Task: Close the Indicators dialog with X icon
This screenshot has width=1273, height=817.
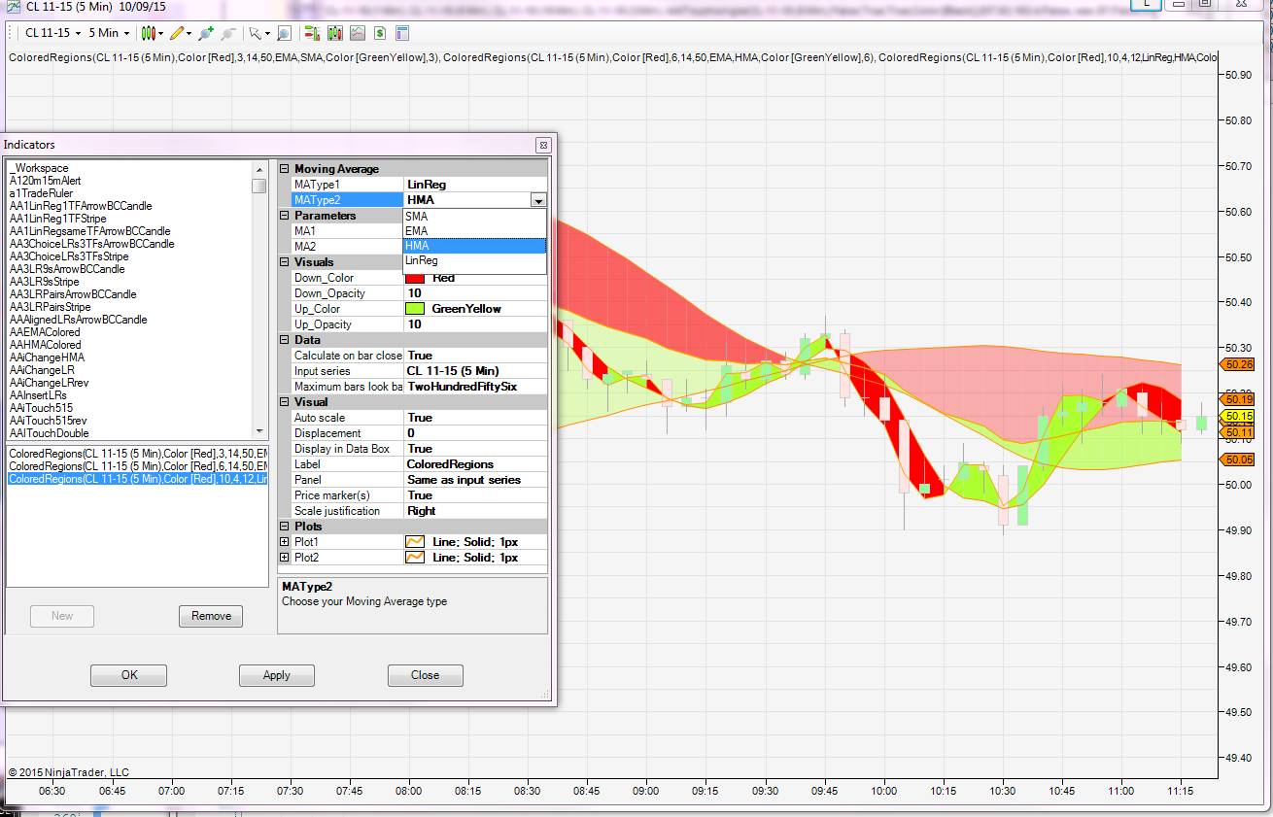Action: pyautogui.click(x=543, y=145)
